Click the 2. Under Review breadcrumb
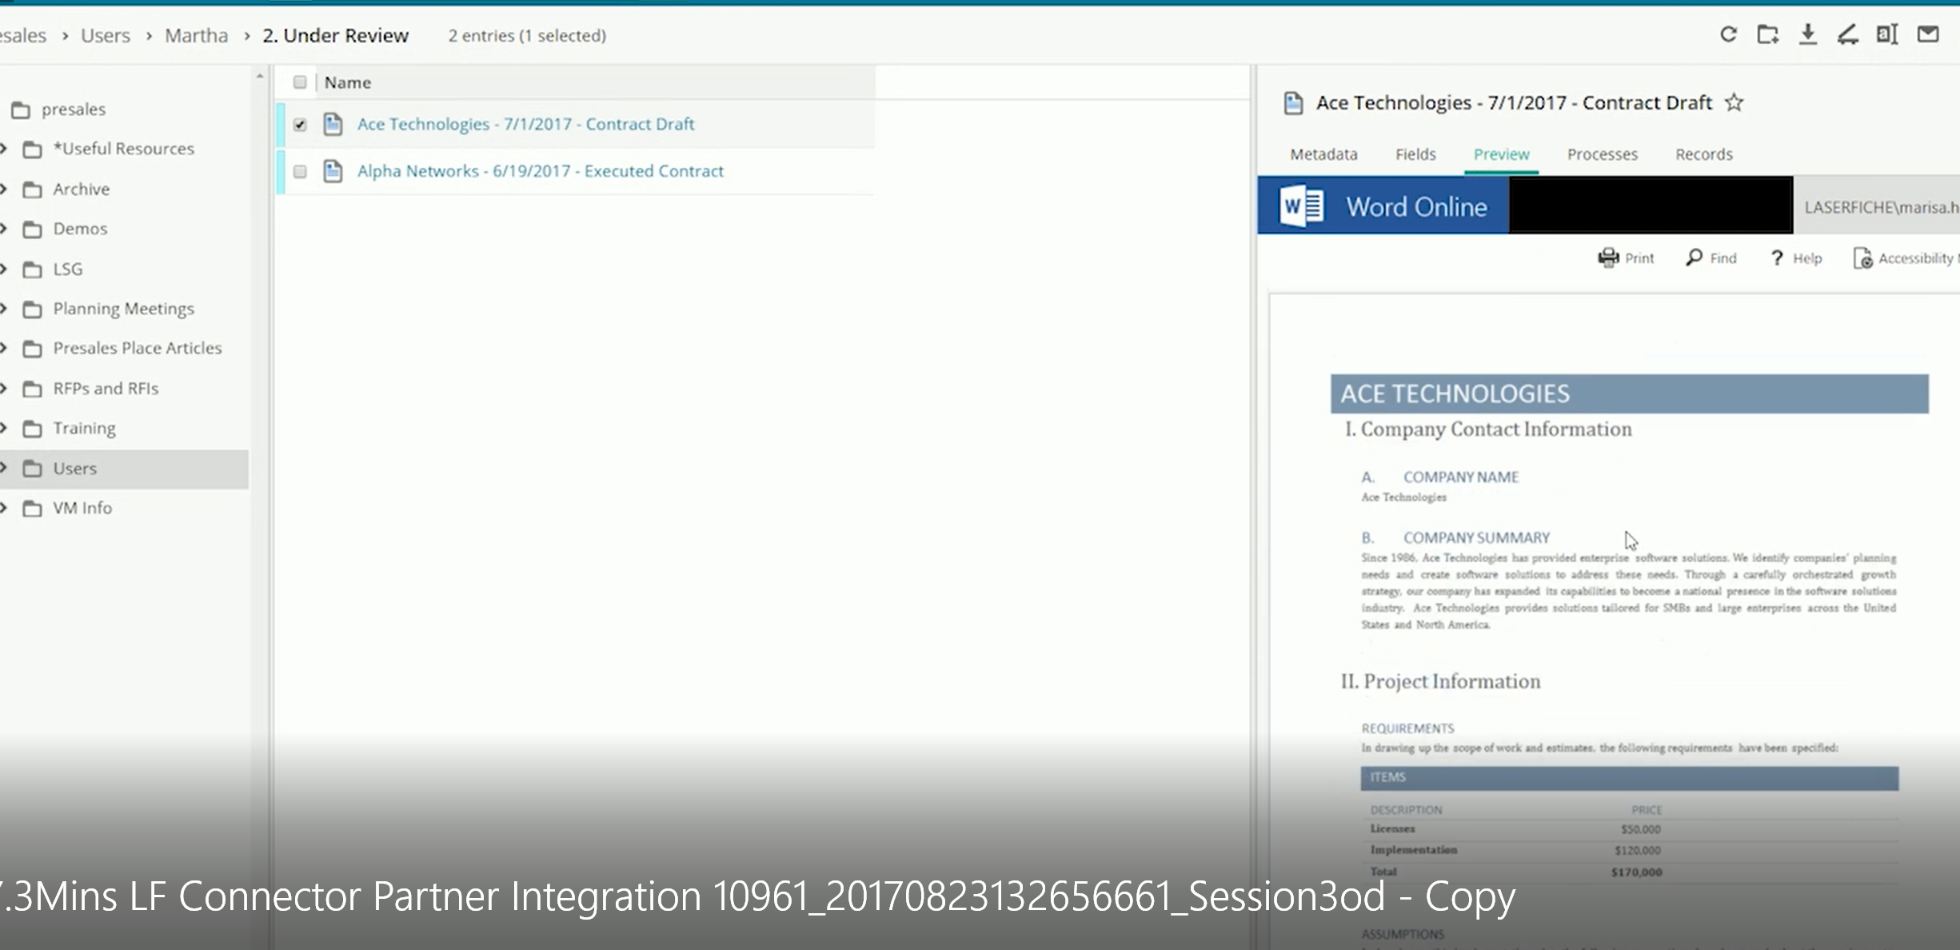The height and width of the screenshot is (950, 1960). pyautogui.click(x=335, y=35)
